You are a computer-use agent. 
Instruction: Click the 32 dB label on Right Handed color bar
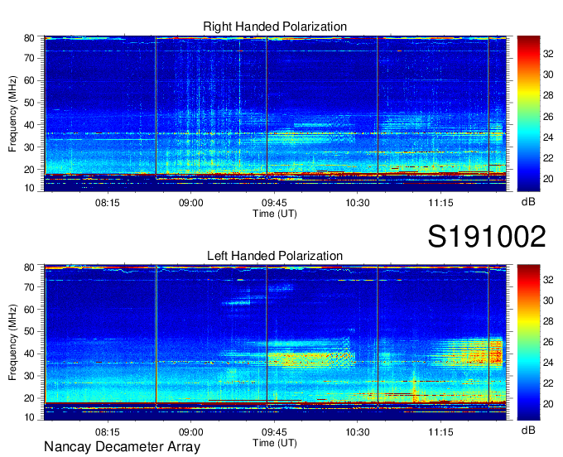(548, 54)
